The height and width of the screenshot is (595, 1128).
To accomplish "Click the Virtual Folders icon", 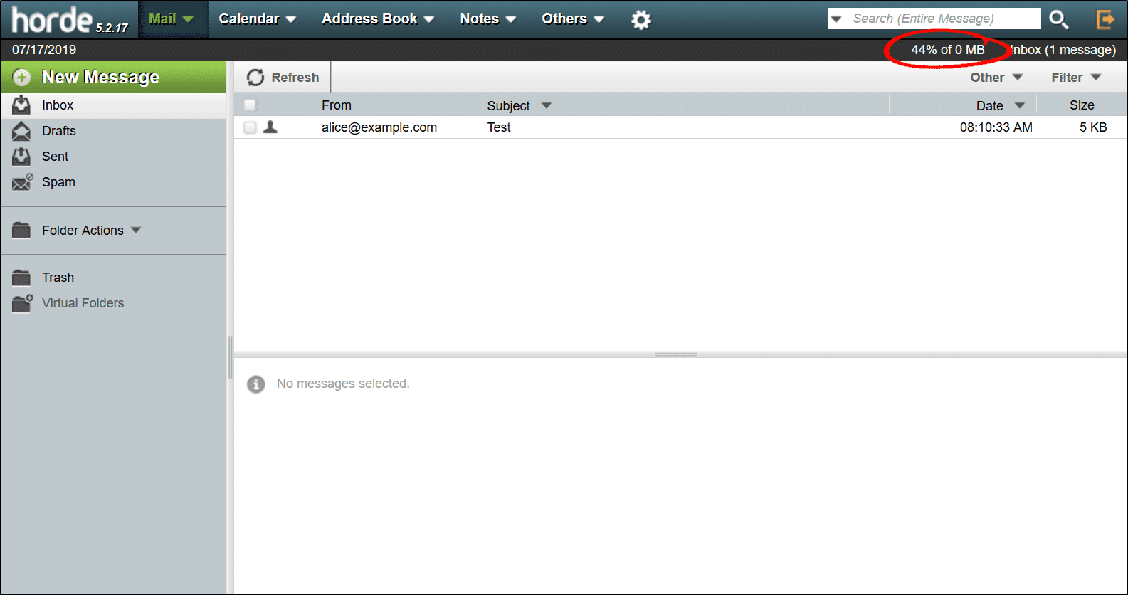I will pyautogui.click(x=22, y=303).
